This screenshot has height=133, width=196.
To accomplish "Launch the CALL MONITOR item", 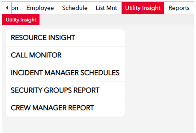I will point(65,55).
